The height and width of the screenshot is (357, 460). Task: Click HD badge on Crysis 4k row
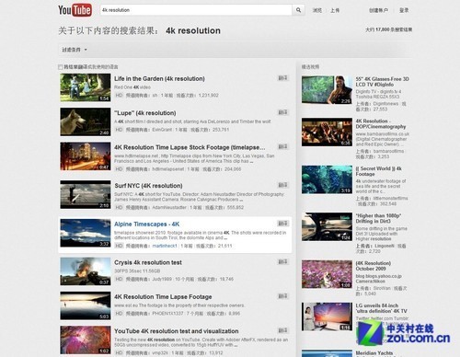click(x=119, y=280)
